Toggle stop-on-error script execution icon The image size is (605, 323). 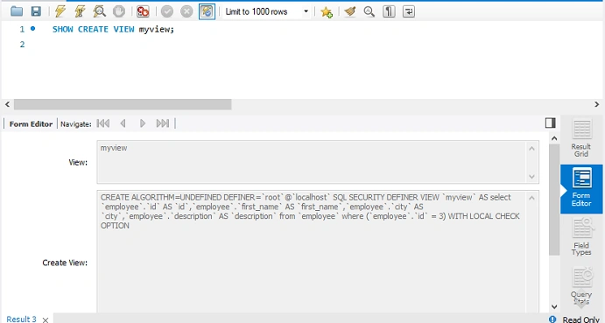pyautogui.click(x=143, y=11)
